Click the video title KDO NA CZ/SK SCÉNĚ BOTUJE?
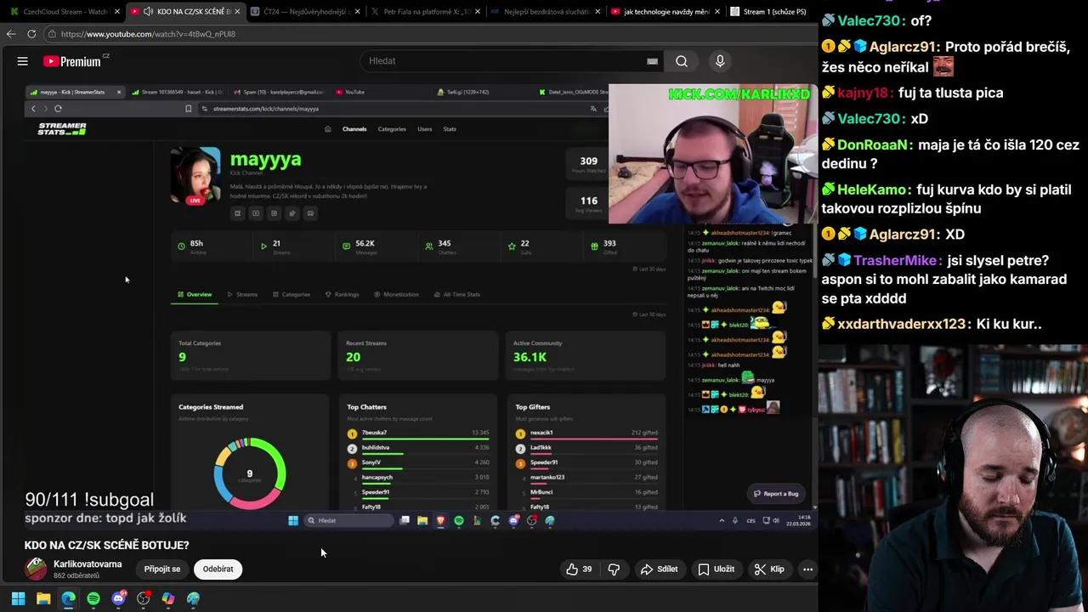Screen dimensions: 1088x612 click(x=107, y=545)
